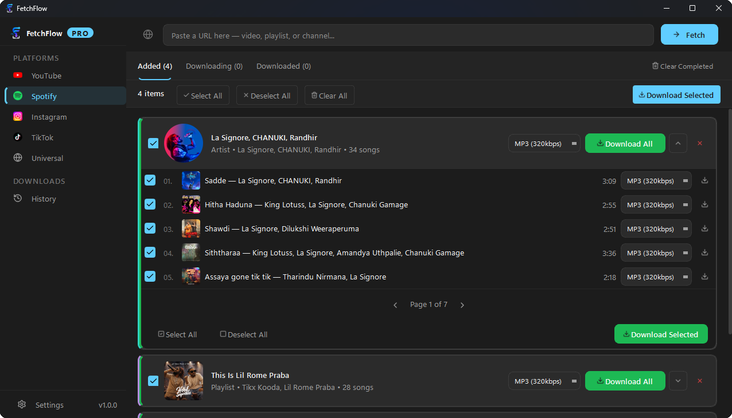Download the track Siththaraa
This screenshot has width=732, height=418.
click(x=705, y=253)
